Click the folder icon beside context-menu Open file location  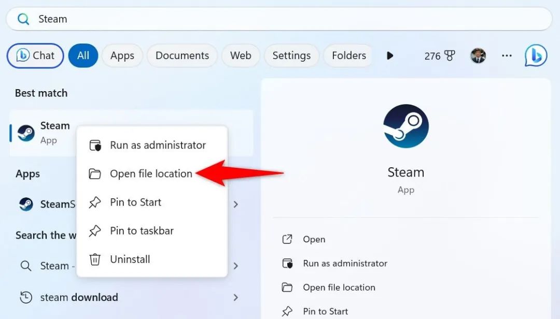point(95,174)
